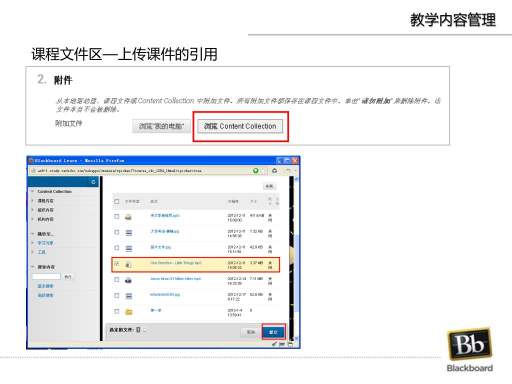
Task: Click the Firefox home toolbar icon
Action: [274, 170]
